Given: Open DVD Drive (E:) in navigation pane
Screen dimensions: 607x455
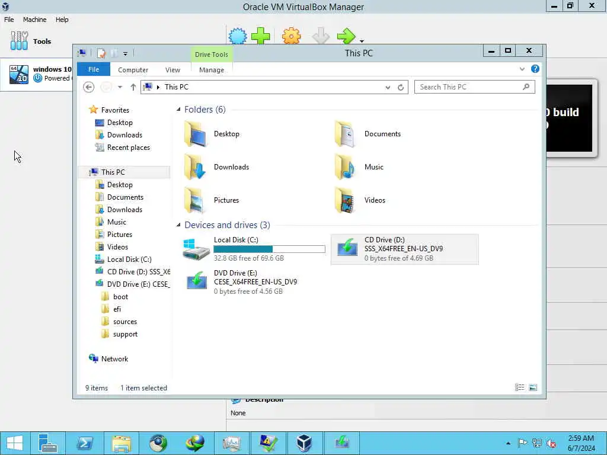Looking at the screenshot, I should coord(132,284).
